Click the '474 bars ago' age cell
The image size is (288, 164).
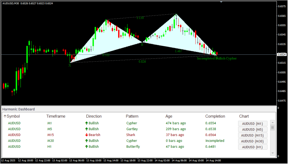[x=176, y=123]
